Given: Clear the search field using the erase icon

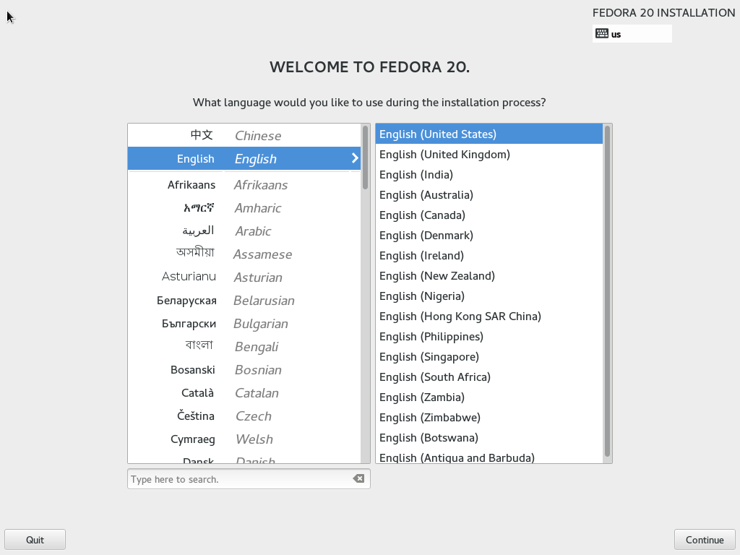Looking at the screenshot, I should (358, 478).
